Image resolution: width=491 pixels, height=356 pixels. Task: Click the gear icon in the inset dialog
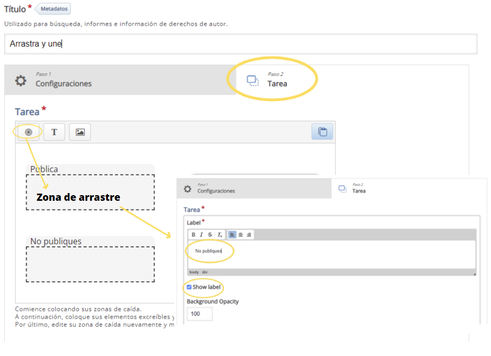coord(188,189)
